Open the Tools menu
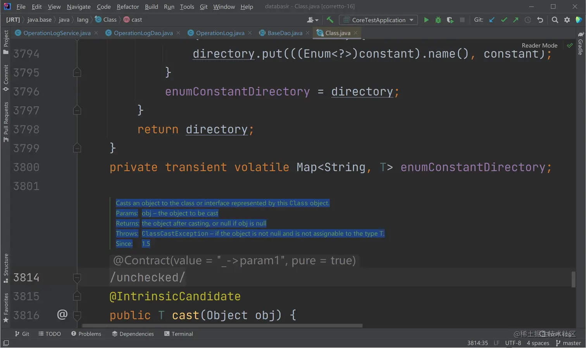Screen dimensions: 586x348 (187, 7)
